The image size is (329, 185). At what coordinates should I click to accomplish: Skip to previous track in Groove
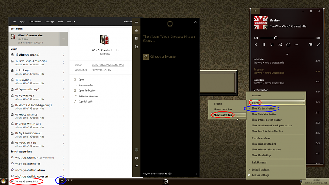click(256, 45)
